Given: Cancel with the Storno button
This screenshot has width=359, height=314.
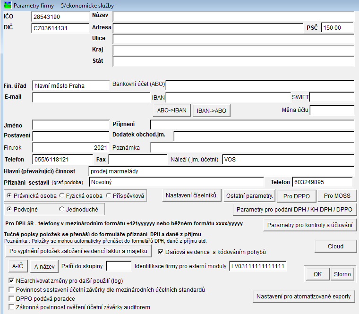Looking at the screenshot, I should click(x=342, y=274).
